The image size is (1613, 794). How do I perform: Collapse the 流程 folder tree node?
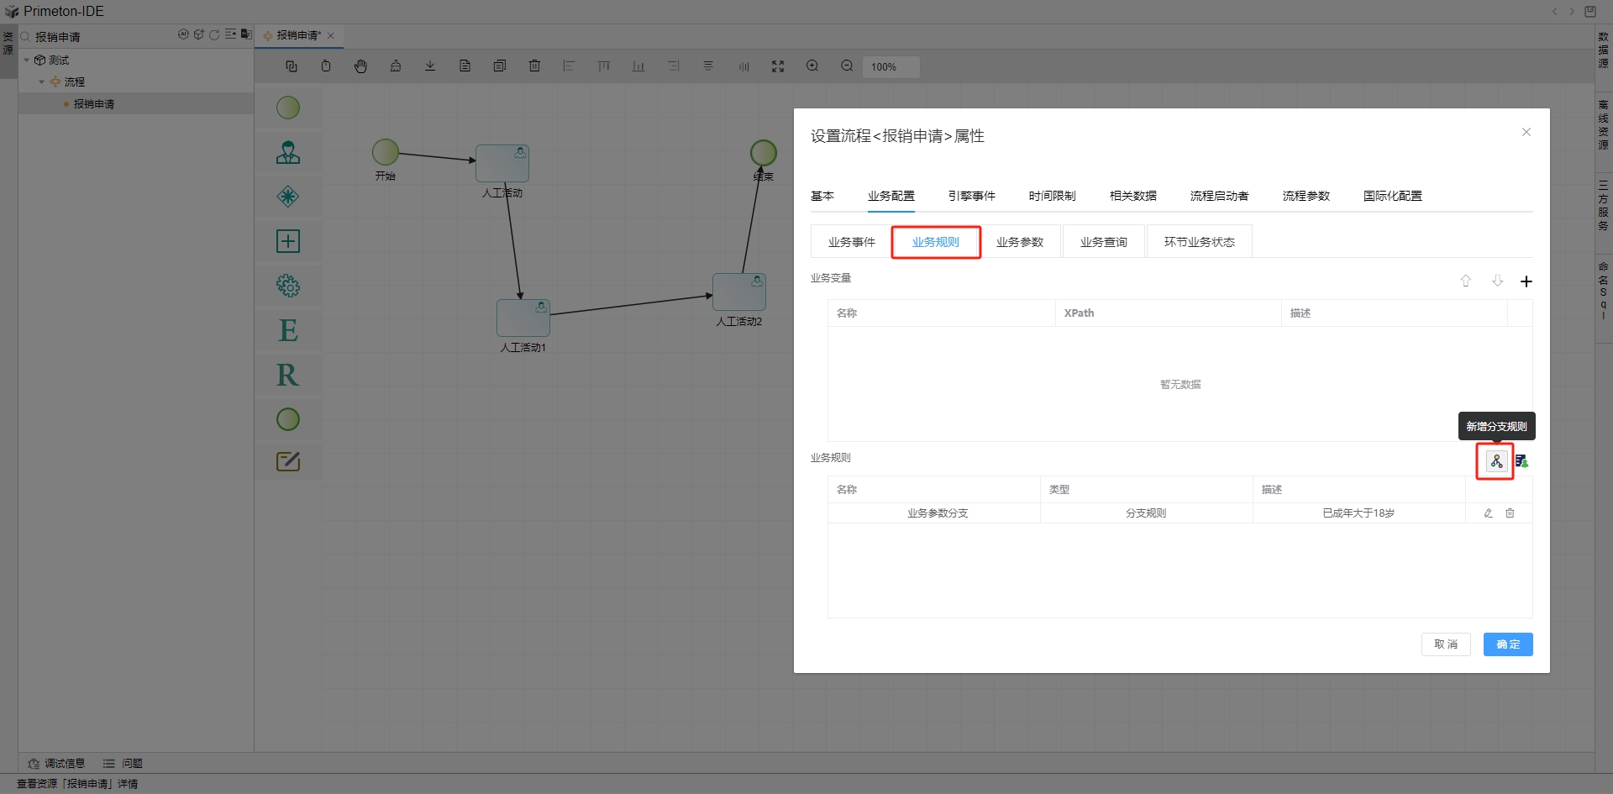click(41, 82)
